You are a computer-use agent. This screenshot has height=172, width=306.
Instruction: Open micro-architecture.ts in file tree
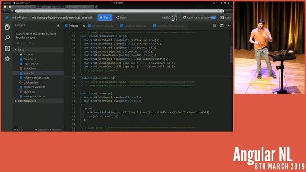click(36, 78)
